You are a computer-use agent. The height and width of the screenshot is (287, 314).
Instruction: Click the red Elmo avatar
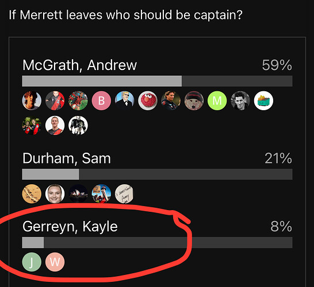[148, 100]
